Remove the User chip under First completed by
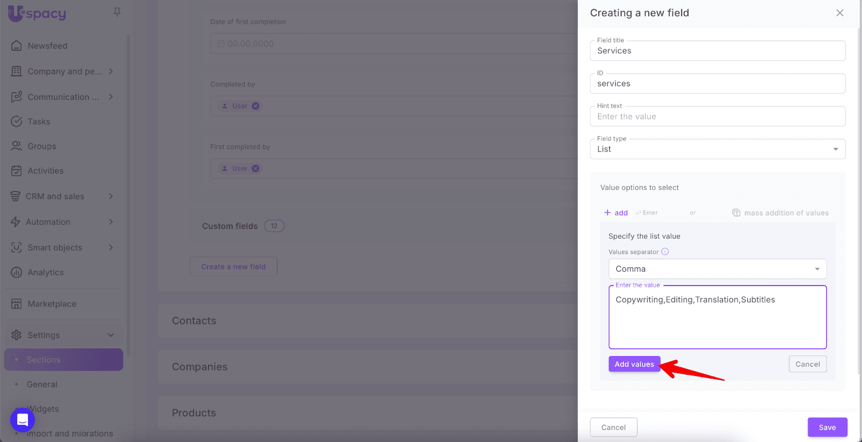Screen dimensions: 862x442 click(256, 168)
